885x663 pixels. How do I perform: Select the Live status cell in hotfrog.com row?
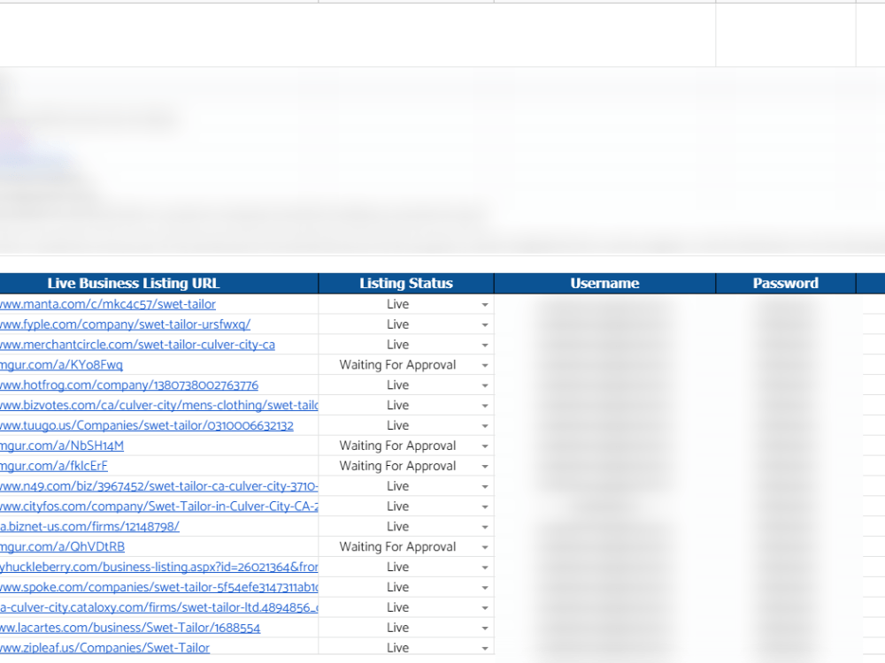click(x=406, y=385)
